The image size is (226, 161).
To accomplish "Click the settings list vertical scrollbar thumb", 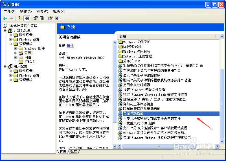I will [222, 104].
